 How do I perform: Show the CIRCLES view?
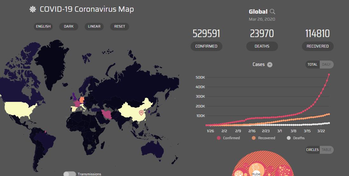pyautogui.click(x=312, y=150)
